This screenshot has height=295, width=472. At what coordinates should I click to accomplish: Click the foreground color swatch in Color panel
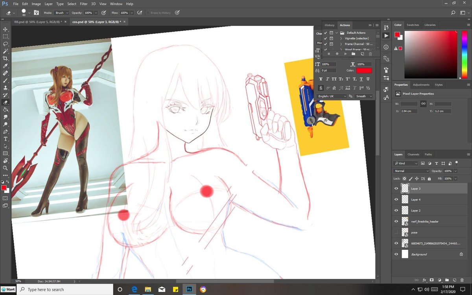[x=397, y=35]
